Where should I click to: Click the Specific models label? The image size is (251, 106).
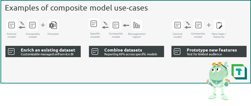point(95,35)
